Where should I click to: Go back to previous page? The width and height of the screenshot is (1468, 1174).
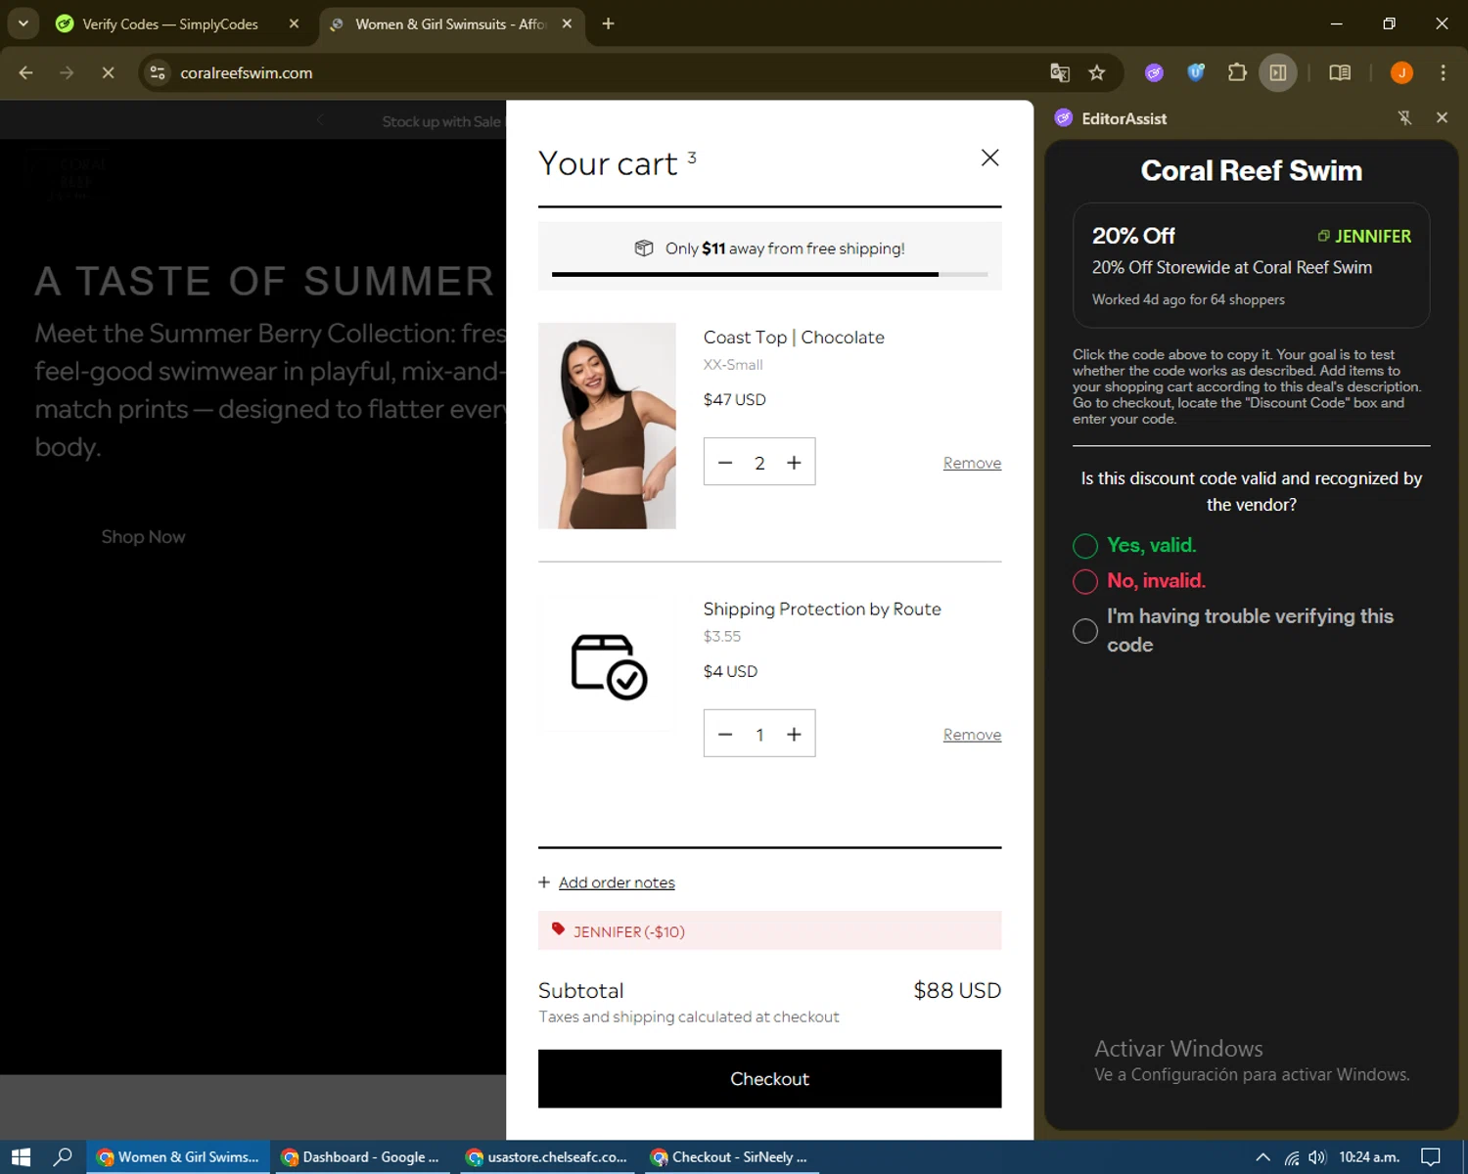[26, 72]
